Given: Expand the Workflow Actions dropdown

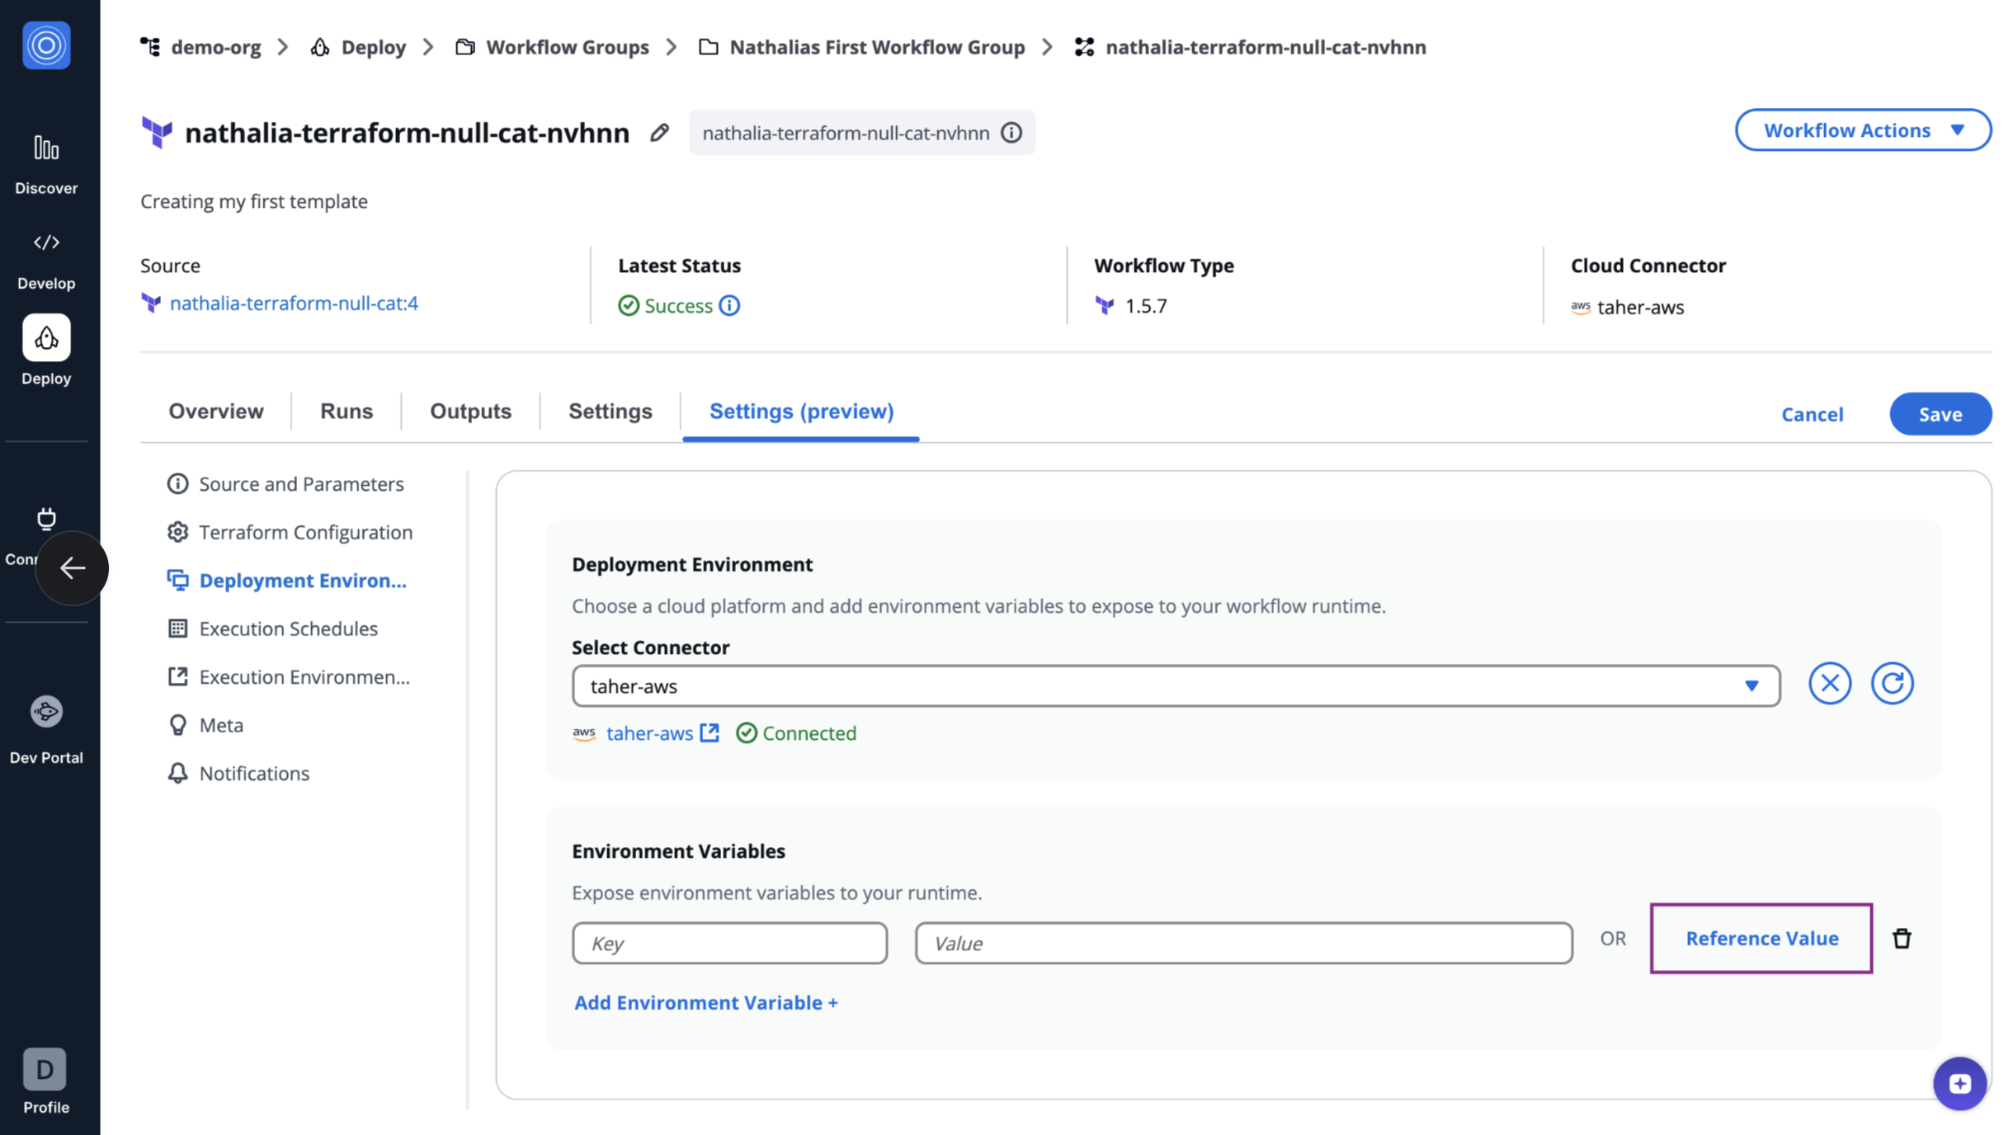Looking at the screenshot, I should [x=1863, y=130].
